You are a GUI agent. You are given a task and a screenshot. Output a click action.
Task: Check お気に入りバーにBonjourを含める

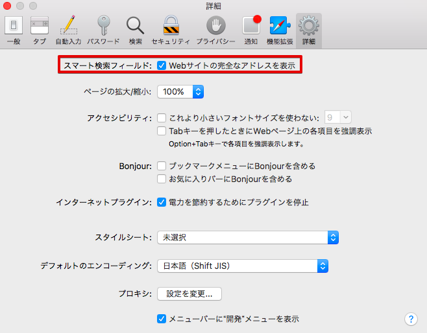[162, 179]
